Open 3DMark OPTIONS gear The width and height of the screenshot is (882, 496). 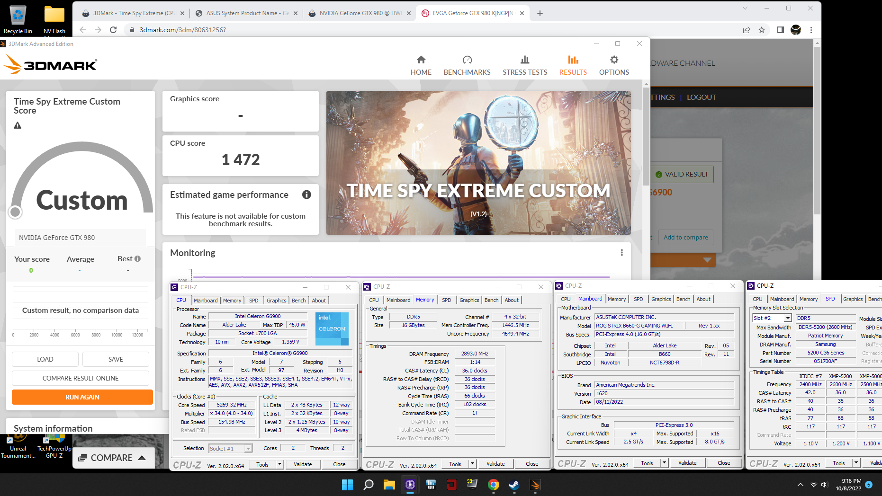coord(614,65)
